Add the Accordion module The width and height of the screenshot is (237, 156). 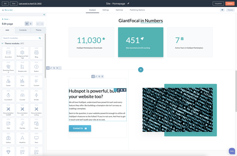pos(9,53)
